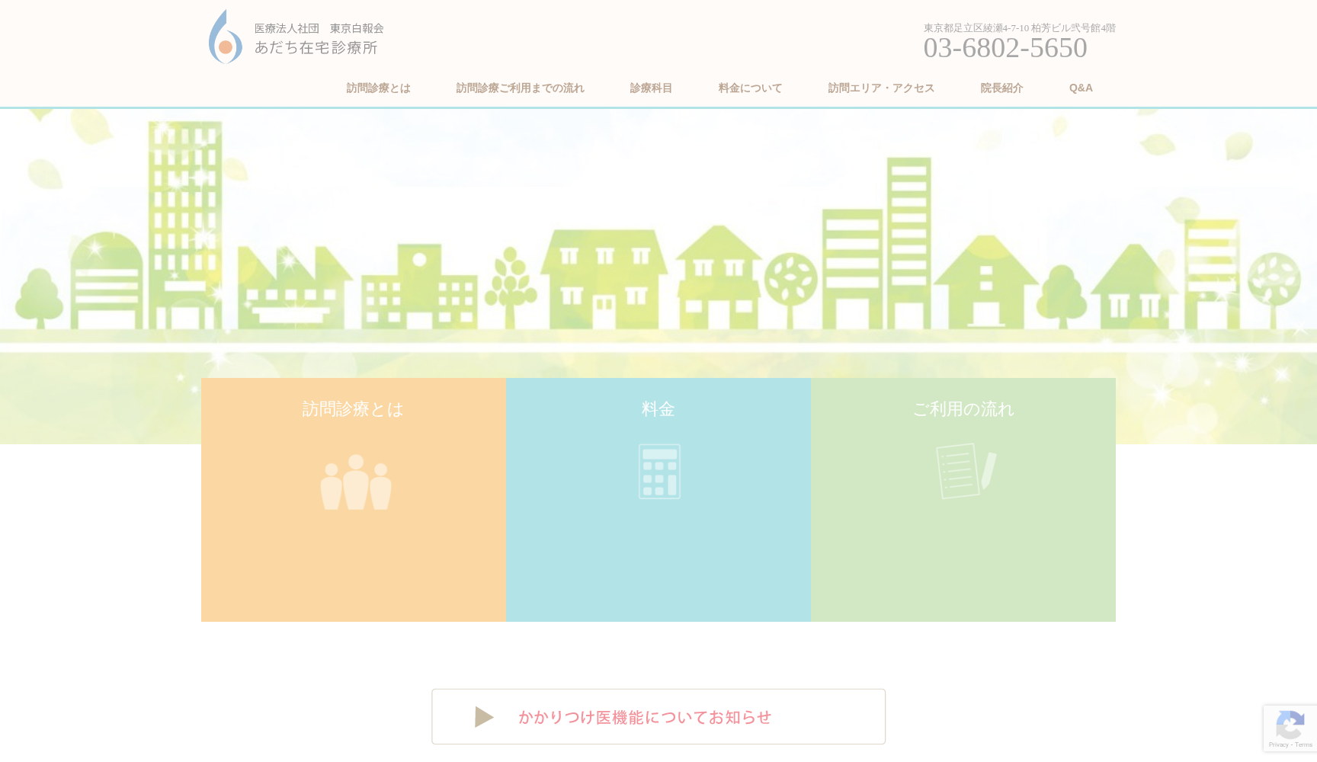Image resolution: width=1317 pixels, height=762 pixels.
Task: Go to 診療科目 in the navigation
Action: pos(651,88)
